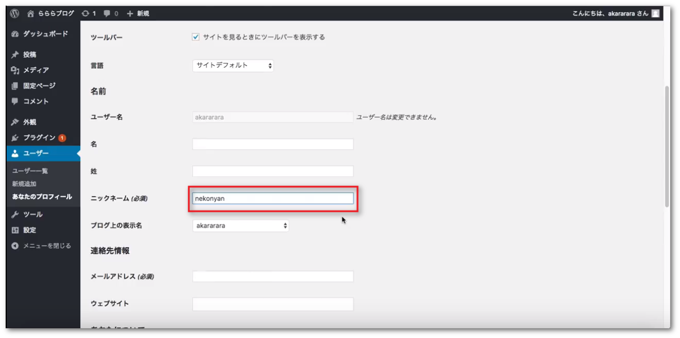The height and width of the screenshot is (338, 680).
Task: Click the page vertical scrollbar
Action: point(667,146)
